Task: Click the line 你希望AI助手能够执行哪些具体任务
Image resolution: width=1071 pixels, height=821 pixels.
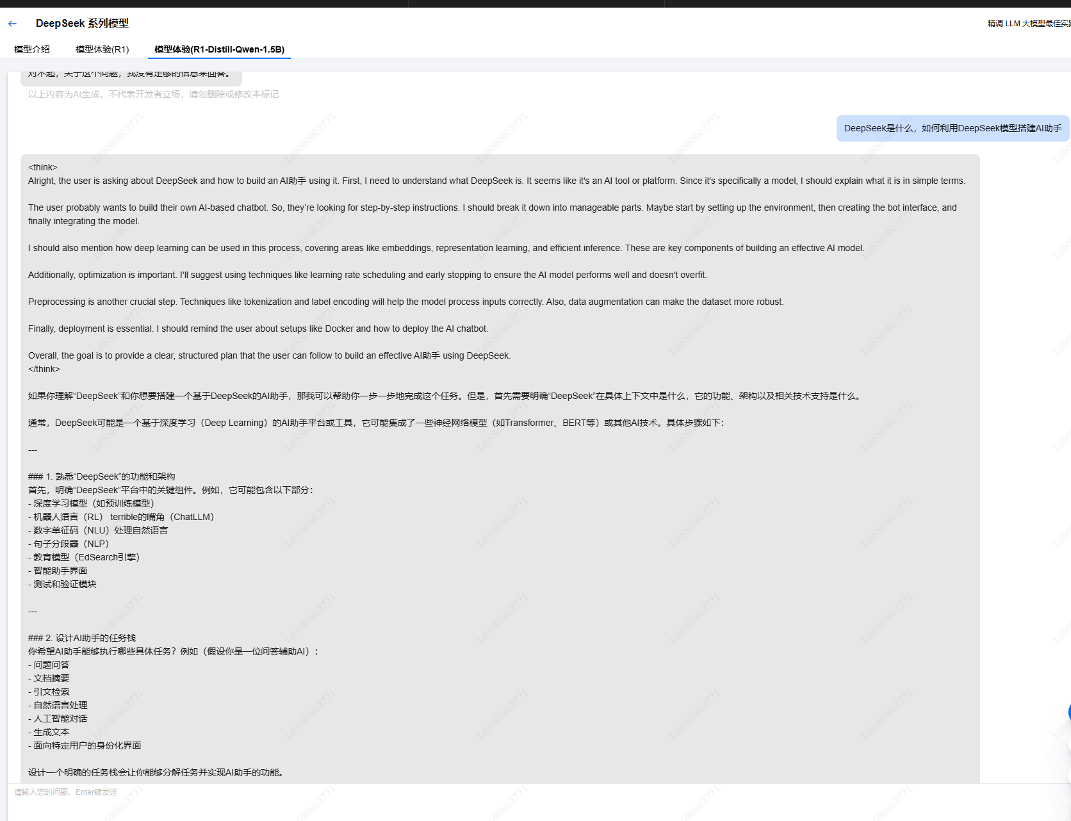Action: (x=174, y=651)
